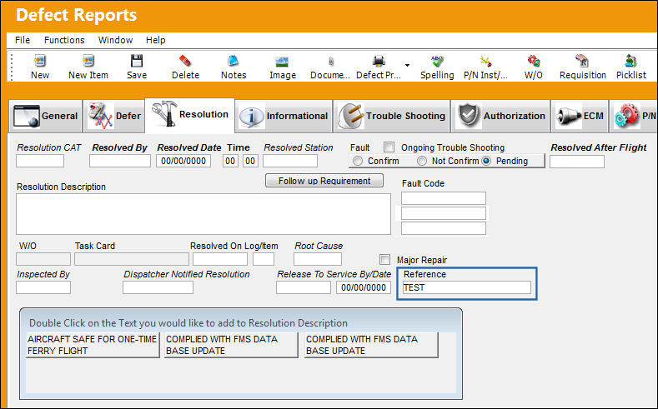Expand the Defect Print dropdown arrow
This screenshot has width=658, height=409.
407,65
